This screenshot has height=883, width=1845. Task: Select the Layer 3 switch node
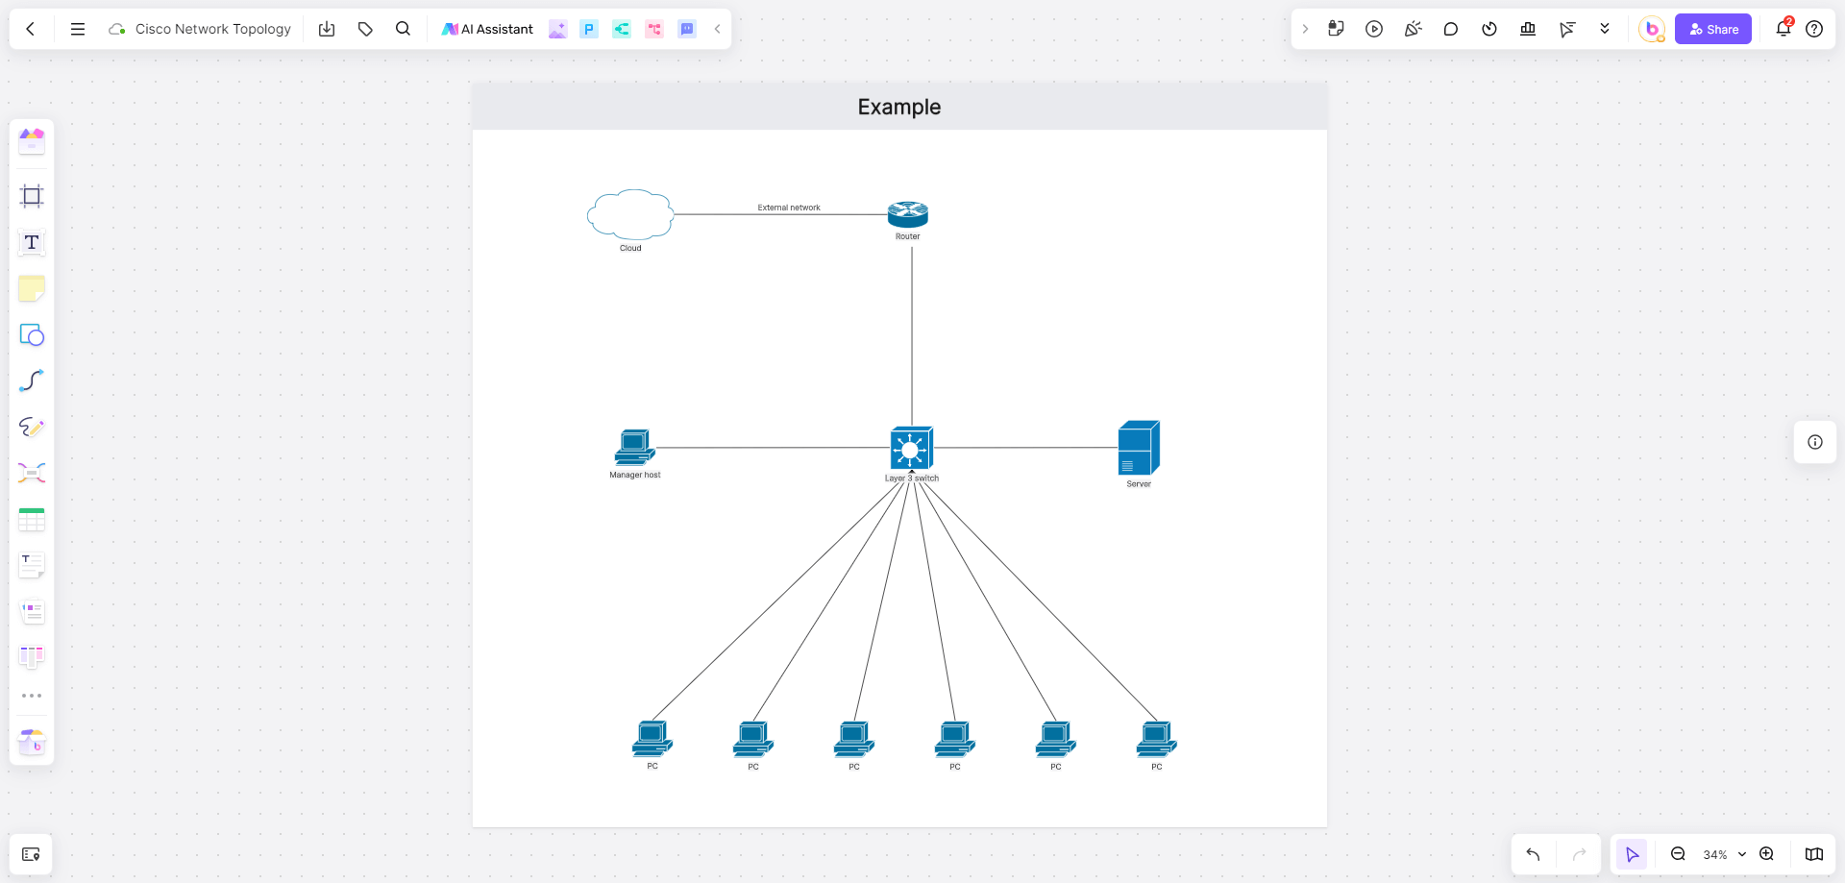pos(912,448)
